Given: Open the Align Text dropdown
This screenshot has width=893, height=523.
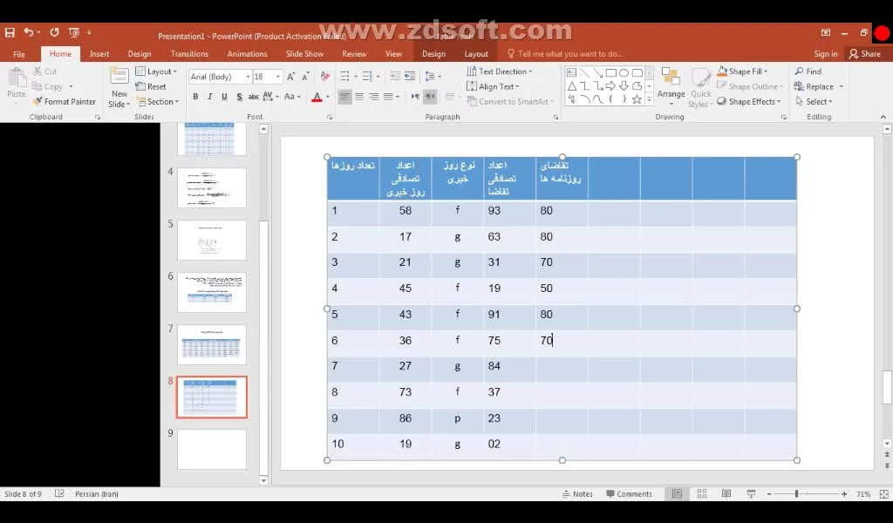Looking at the screenshot, I should tap(494, 86).
